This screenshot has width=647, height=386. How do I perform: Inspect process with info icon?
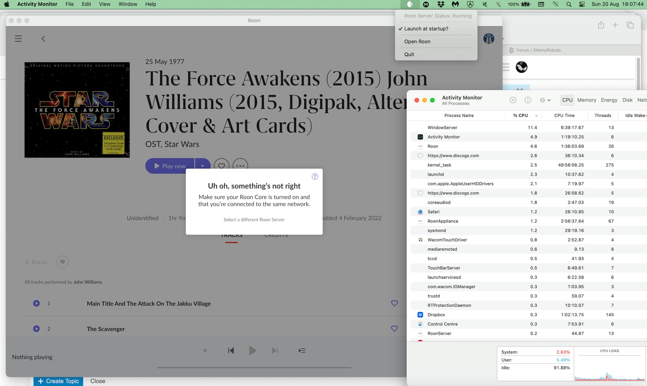[x=528, y=100]
